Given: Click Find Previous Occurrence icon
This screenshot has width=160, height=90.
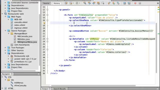Looking at the screenshot, I should [x=89, y=3].
